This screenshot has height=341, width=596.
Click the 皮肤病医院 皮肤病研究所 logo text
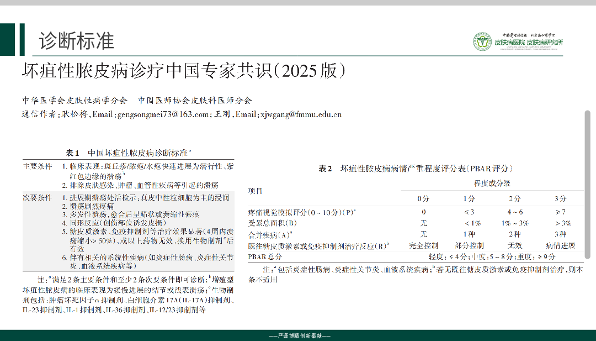click(528, 43)
